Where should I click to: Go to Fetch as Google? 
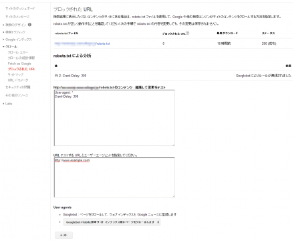[19, 64]
